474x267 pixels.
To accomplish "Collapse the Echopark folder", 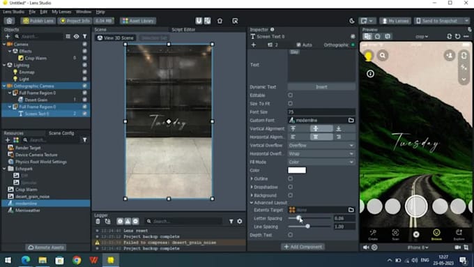I will coord(4,169).
